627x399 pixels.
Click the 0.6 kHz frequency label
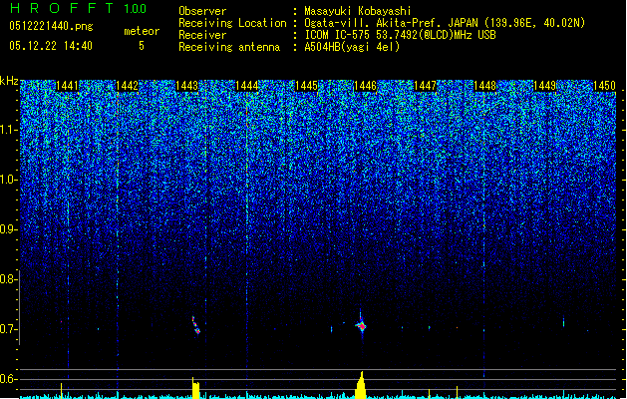(9, 379)
